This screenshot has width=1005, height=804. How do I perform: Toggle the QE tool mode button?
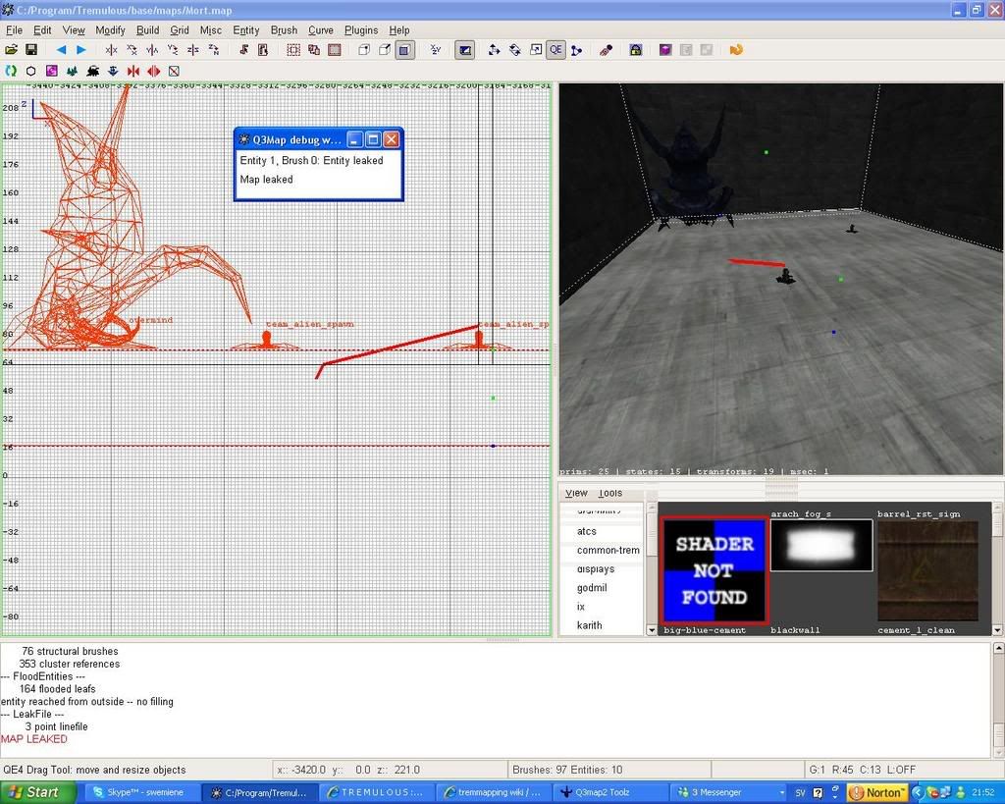coord(555,50)
